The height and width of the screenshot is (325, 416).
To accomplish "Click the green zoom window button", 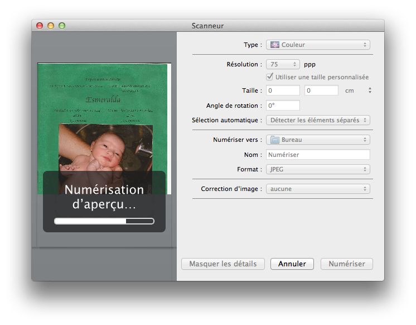I will (62, 26).
